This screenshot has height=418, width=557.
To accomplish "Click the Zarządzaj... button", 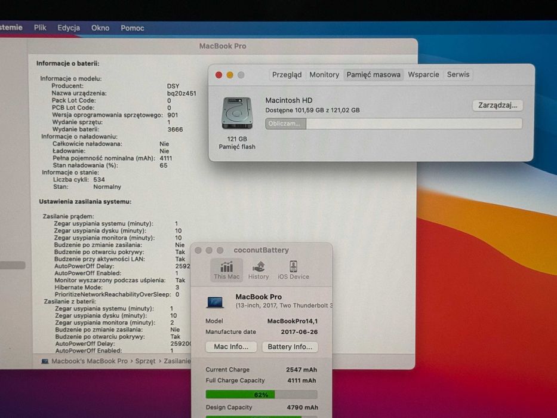I will click(497, 105).
